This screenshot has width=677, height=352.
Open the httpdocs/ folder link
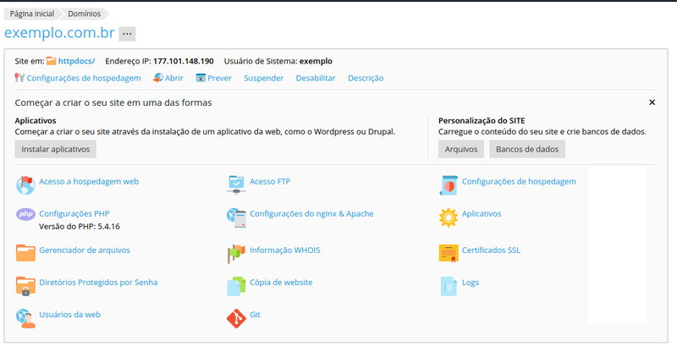[x=76, y=61]
